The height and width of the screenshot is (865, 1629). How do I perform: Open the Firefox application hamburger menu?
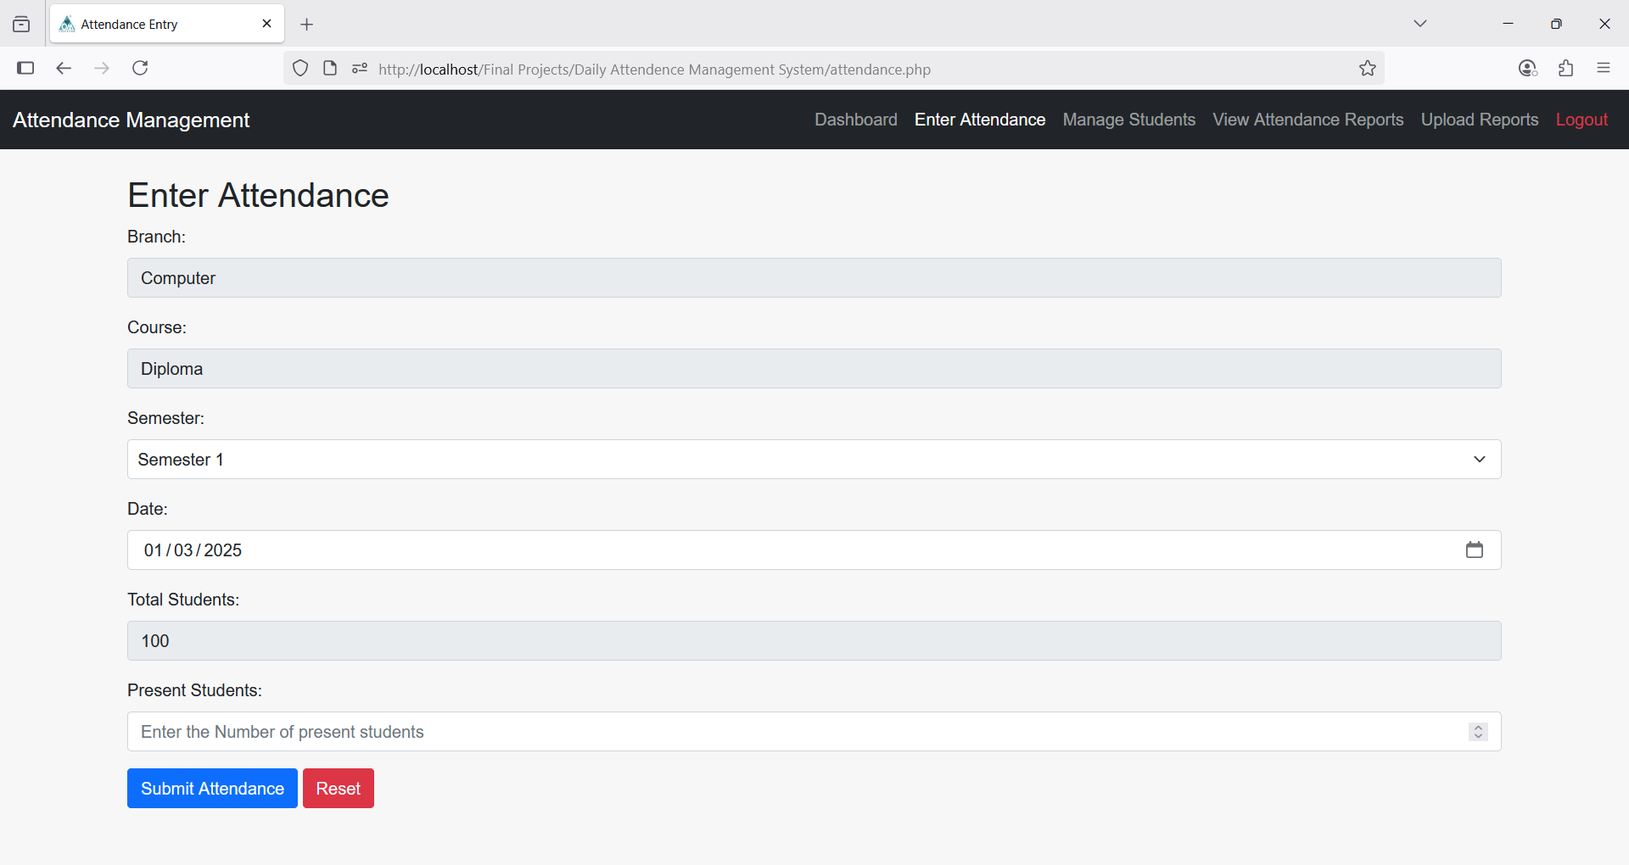pos(1603,69)
